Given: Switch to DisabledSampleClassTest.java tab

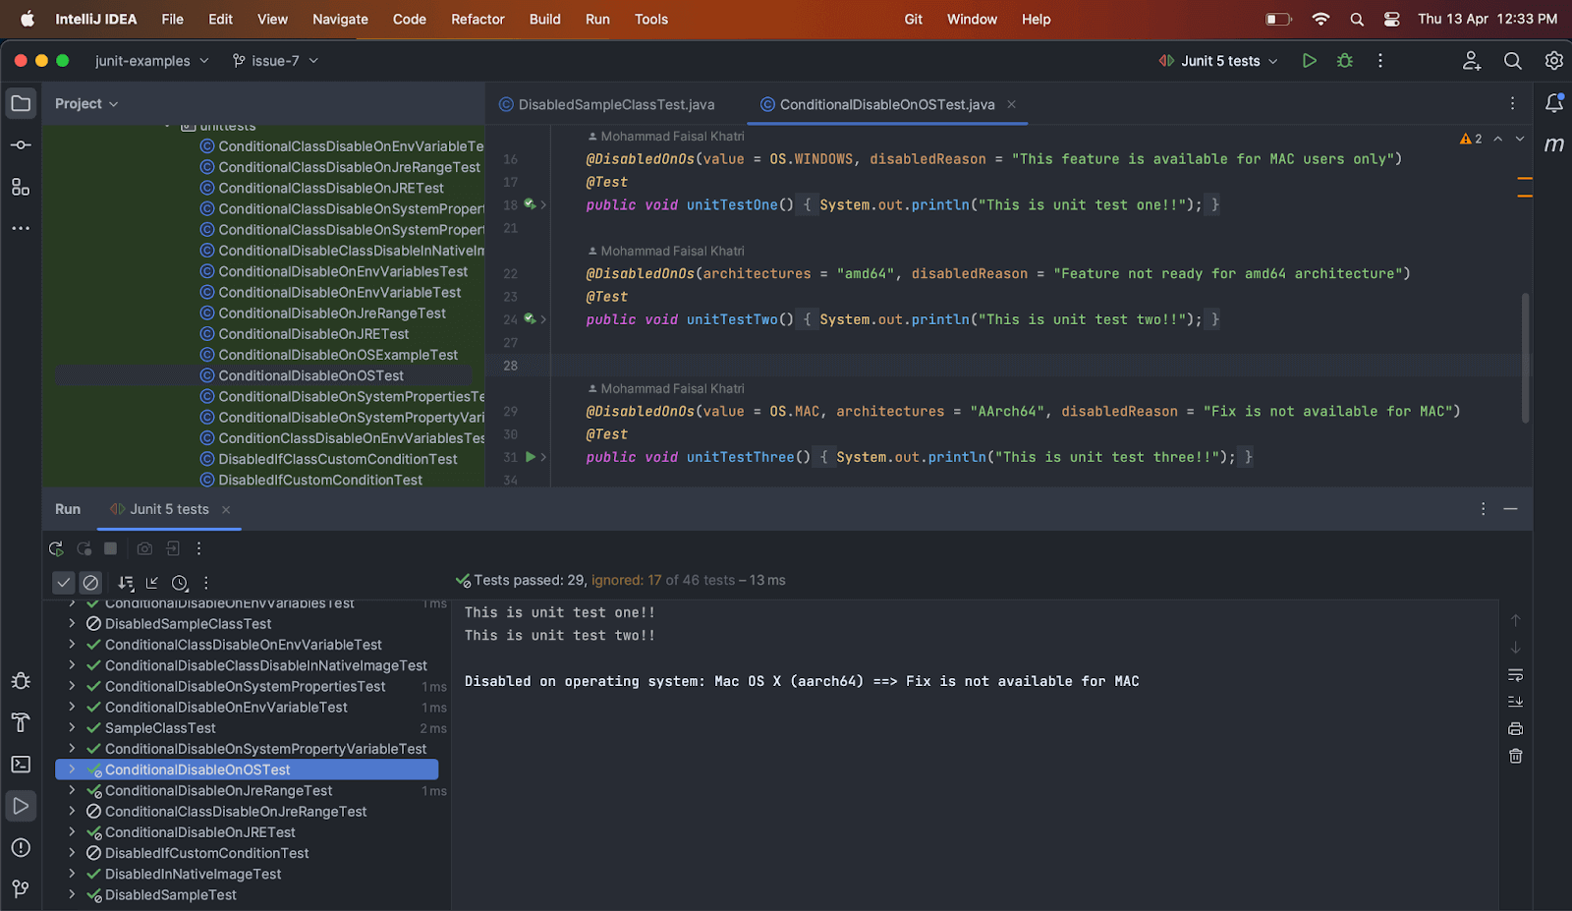Looking at the screenshot, I should click(615, 104).
